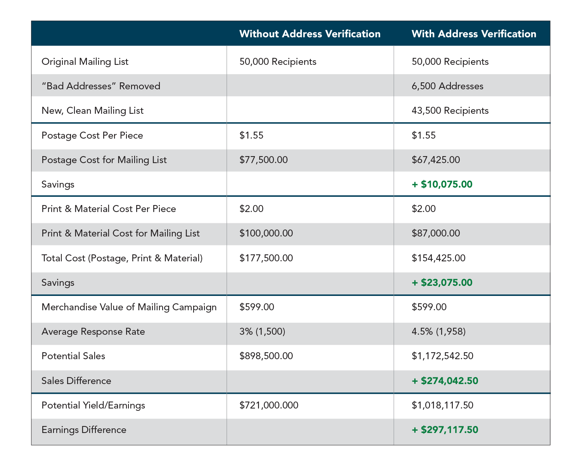Click the green '+ $23,075.00' savings value
The width and height of the screenshot is (582, 466).
point(442,282)
